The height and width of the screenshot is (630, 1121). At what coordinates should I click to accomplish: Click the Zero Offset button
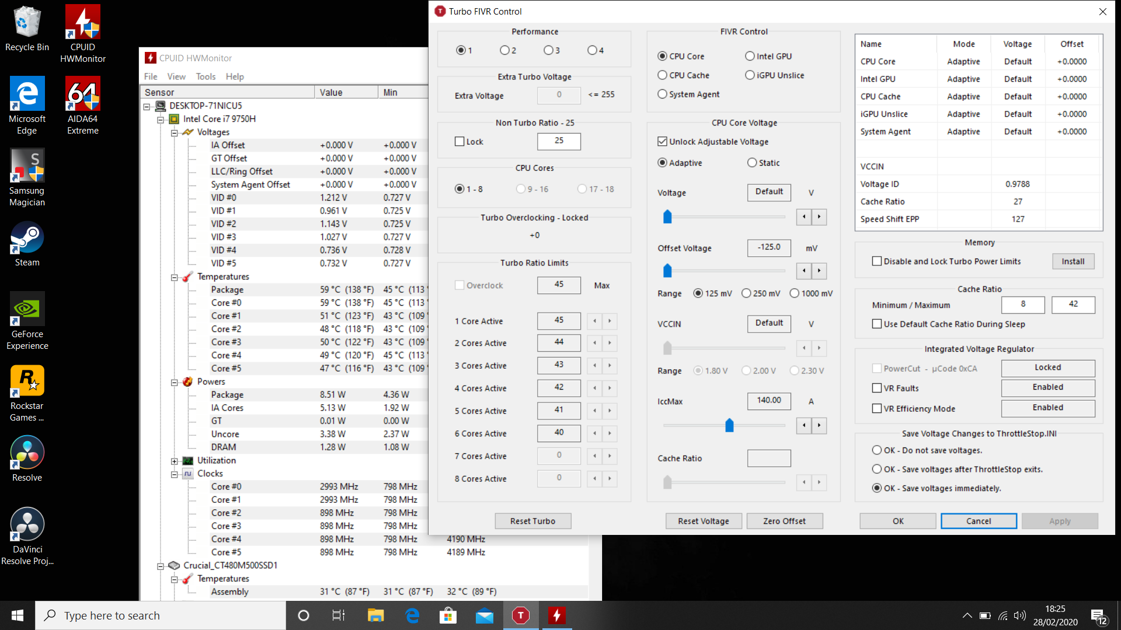coord(784,521)
